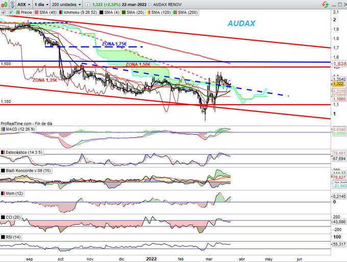Click the Mom (12) panel label
The image size is (347, 262).
(12, 194)
